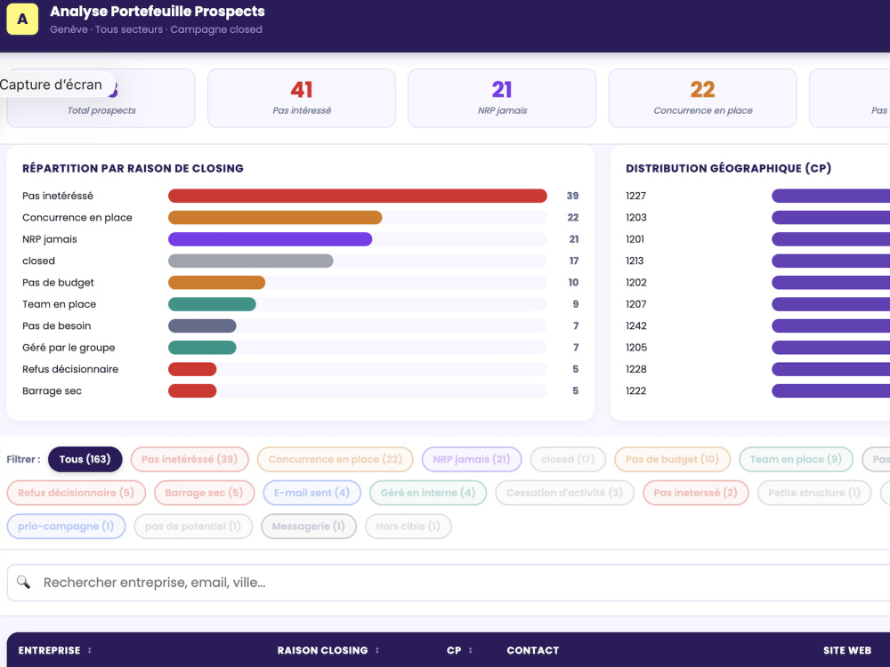The image size is (890, 667).
Task: Filter by Messagerie (1)
Action: point(309,526)
